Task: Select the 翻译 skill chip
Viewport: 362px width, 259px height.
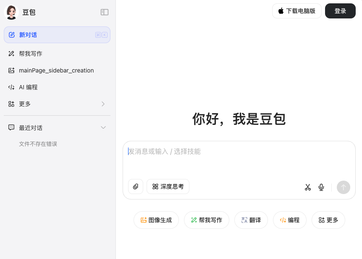Action: (251, 220)
